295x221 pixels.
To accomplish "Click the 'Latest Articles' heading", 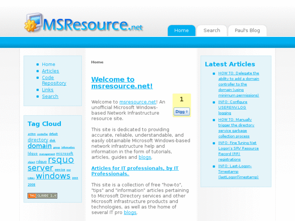I will 230,64.
